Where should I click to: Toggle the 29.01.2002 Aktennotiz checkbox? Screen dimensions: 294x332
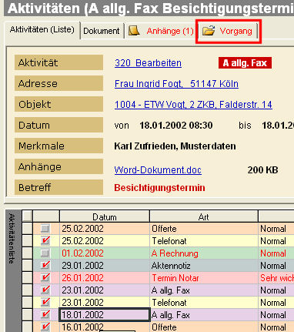[x=45, y=265]
